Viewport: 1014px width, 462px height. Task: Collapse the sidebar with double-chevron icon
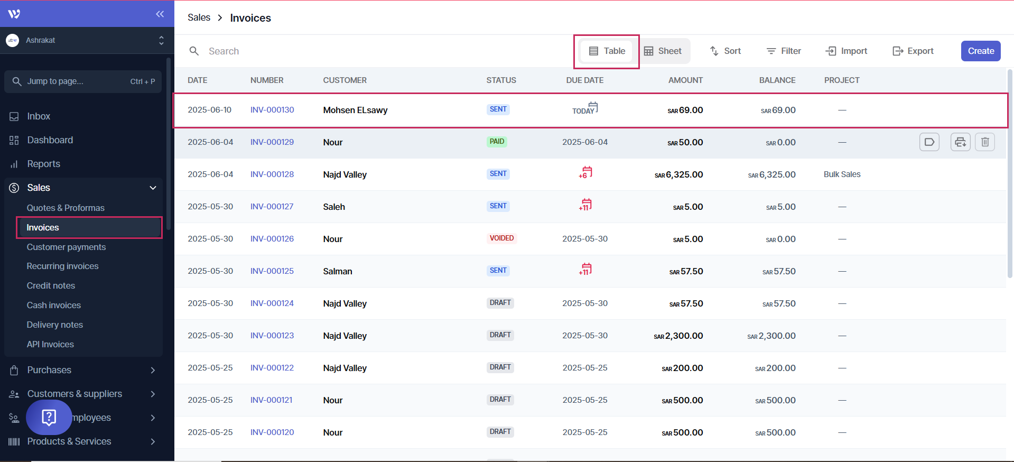coord(160,14)
